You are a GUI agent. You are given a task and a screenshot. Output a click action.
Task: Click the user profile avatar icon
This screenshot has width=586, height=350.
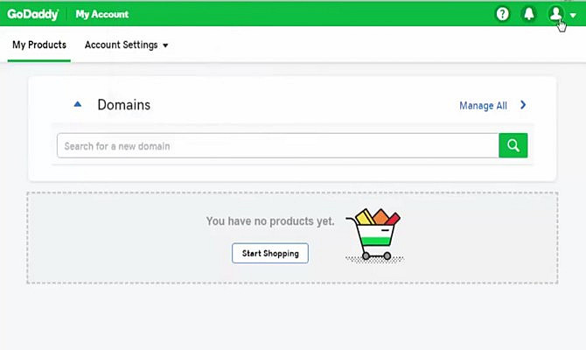click(x=555, y=14)
